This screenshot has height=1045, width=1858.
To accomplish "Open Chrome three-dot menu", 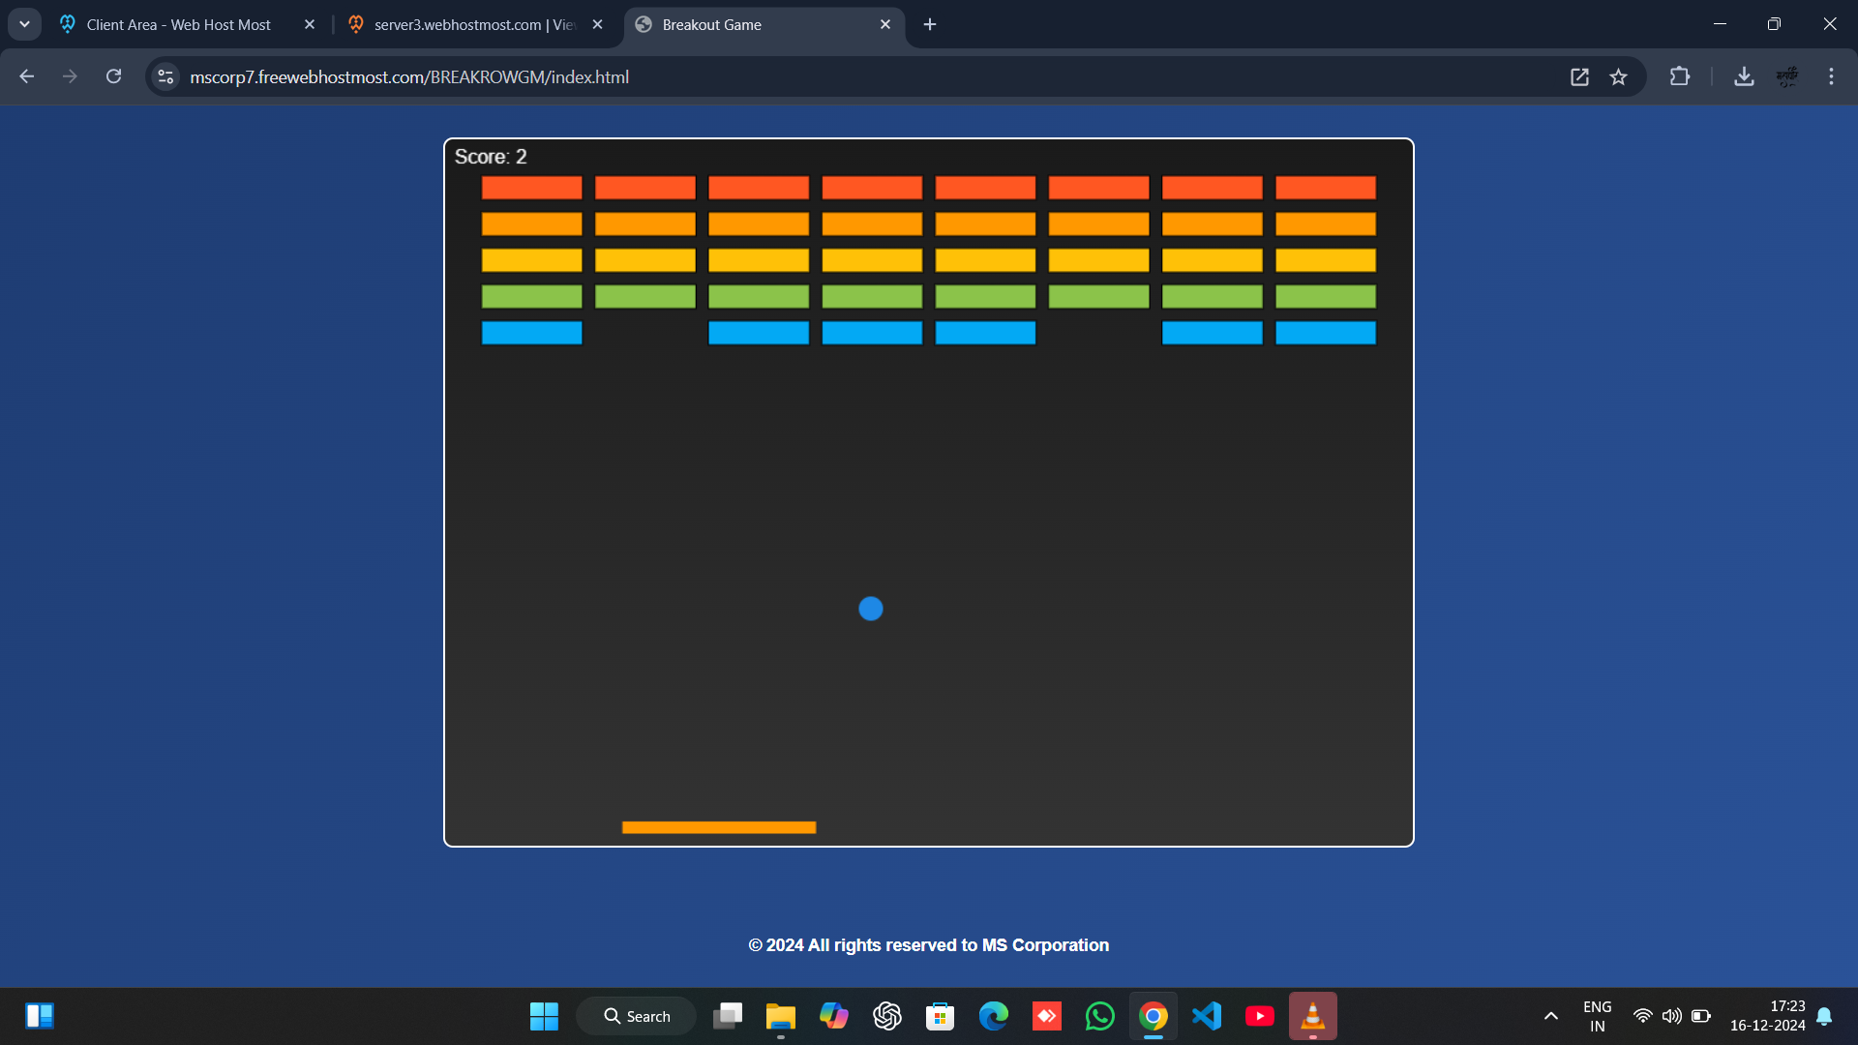I will tap(1831, 76).
